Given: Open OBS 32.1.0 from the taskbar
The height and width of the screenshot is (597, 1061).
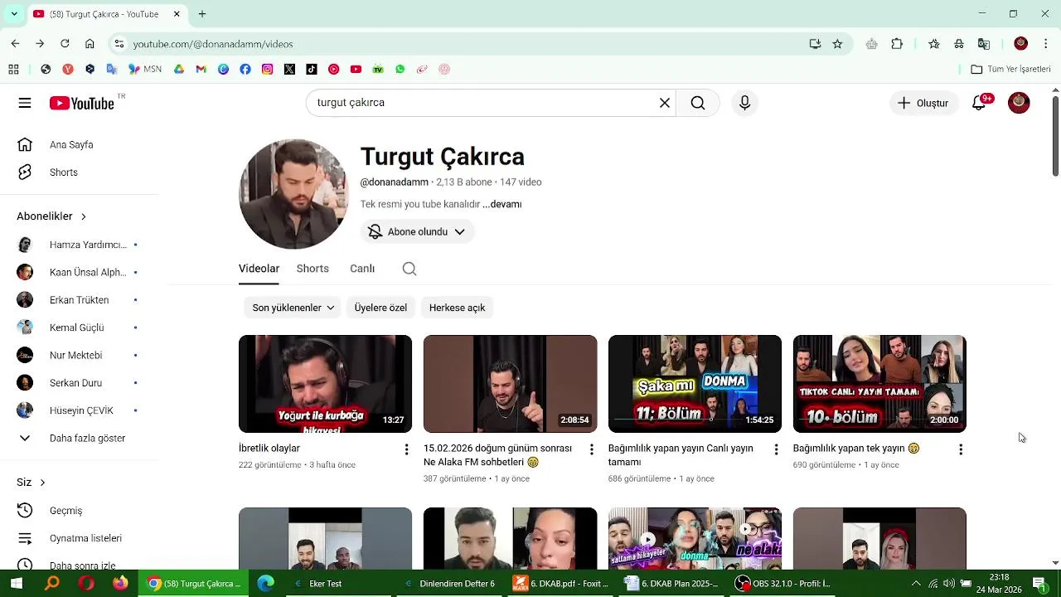Looking at the screenshot, I should pyautogui.click(x=783, y=584).
